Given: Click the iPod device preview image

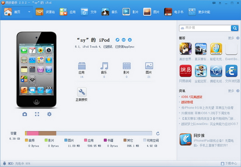Looking at the screenshot, I should coord(37,70).
